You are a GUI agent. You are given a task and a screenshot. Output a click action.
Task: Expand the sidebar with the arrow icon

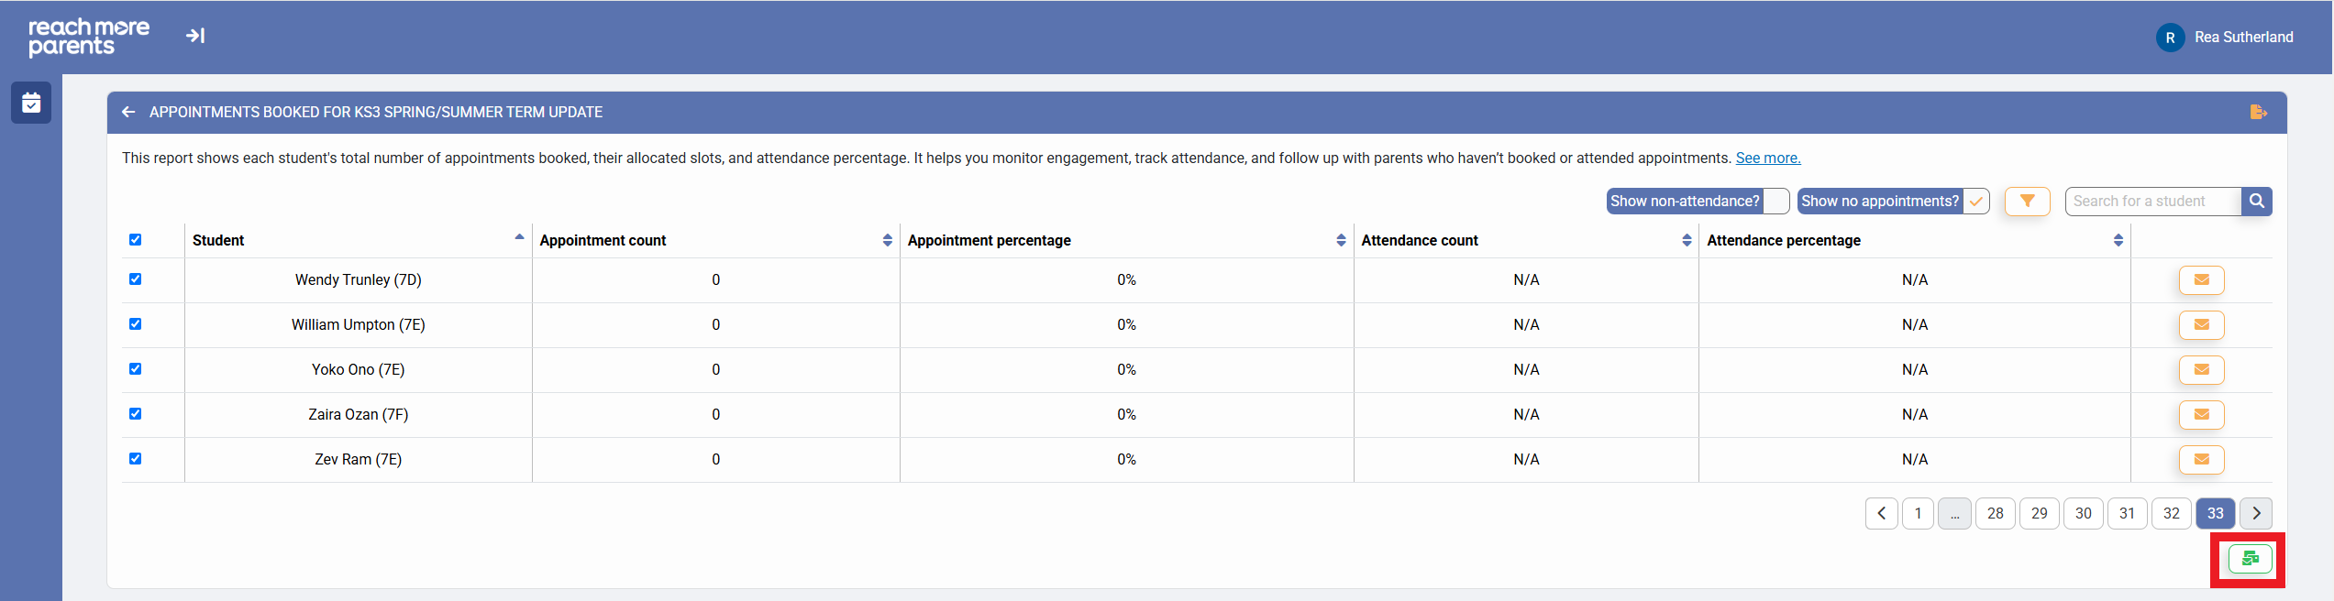click(195, 36)
